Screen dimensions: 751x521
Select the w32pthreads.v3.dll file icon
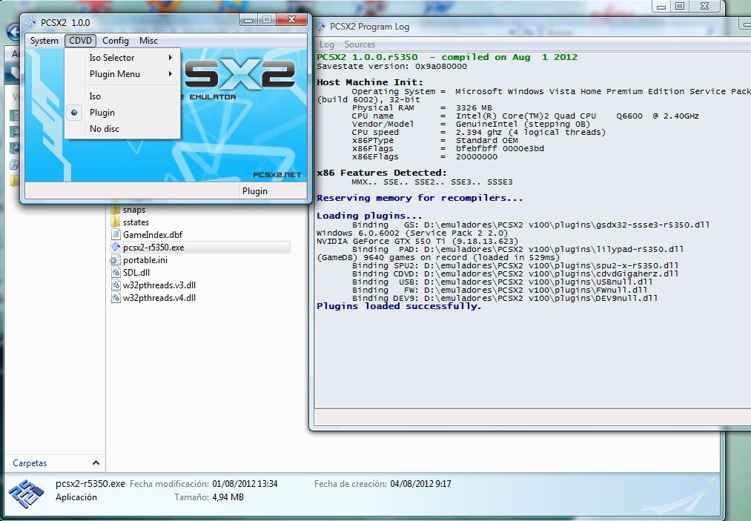click(x=116, y=285)
